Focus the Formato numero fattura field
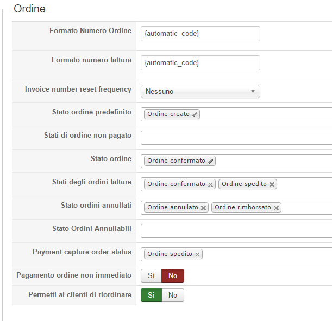Viewport: 332px width, 321px height. tap(200, 63)
